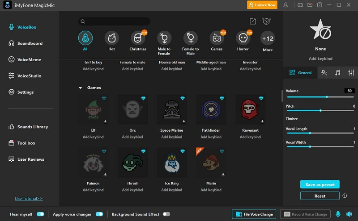The height and width of the screenshot is (221, 358).
Task: Choose the Space Marine voice
Action: click(172, 109)
